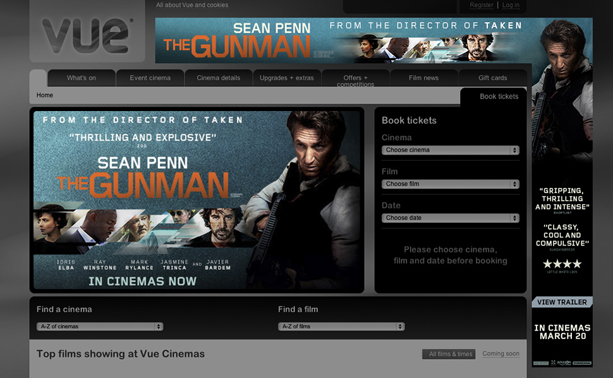The image size is (613, 378).
Task: Open the All about Vue and cookies link
Action: (x=192, y=5)
